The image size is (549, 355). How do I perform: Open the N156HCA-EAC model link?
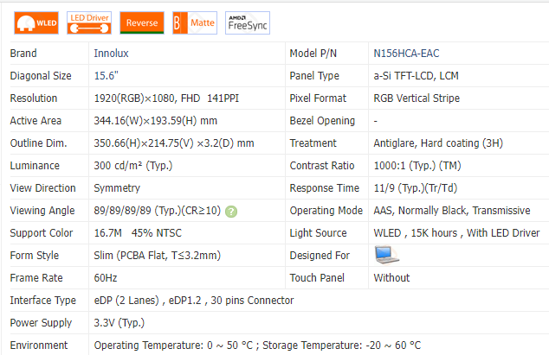(x=406, y=54)
